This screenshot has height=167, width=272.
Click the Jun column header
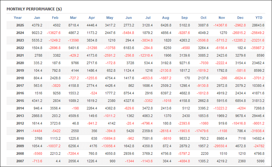click(128, 18)
